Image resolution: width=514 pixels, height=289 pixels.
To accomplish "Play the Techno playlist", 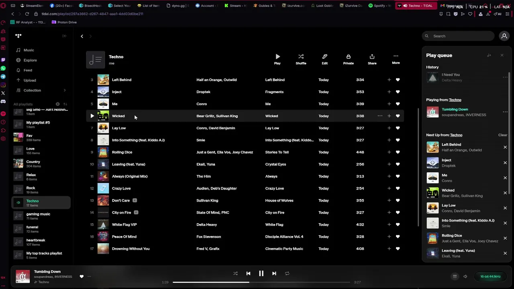I will coord(277,59).
